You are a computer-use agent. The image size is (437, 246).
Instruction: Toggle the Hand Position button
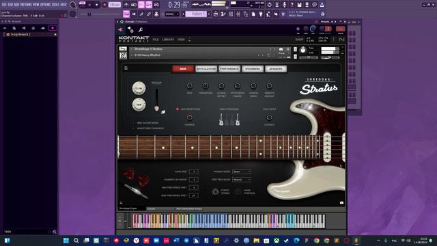pyautogui.click(x=238, y=191)
